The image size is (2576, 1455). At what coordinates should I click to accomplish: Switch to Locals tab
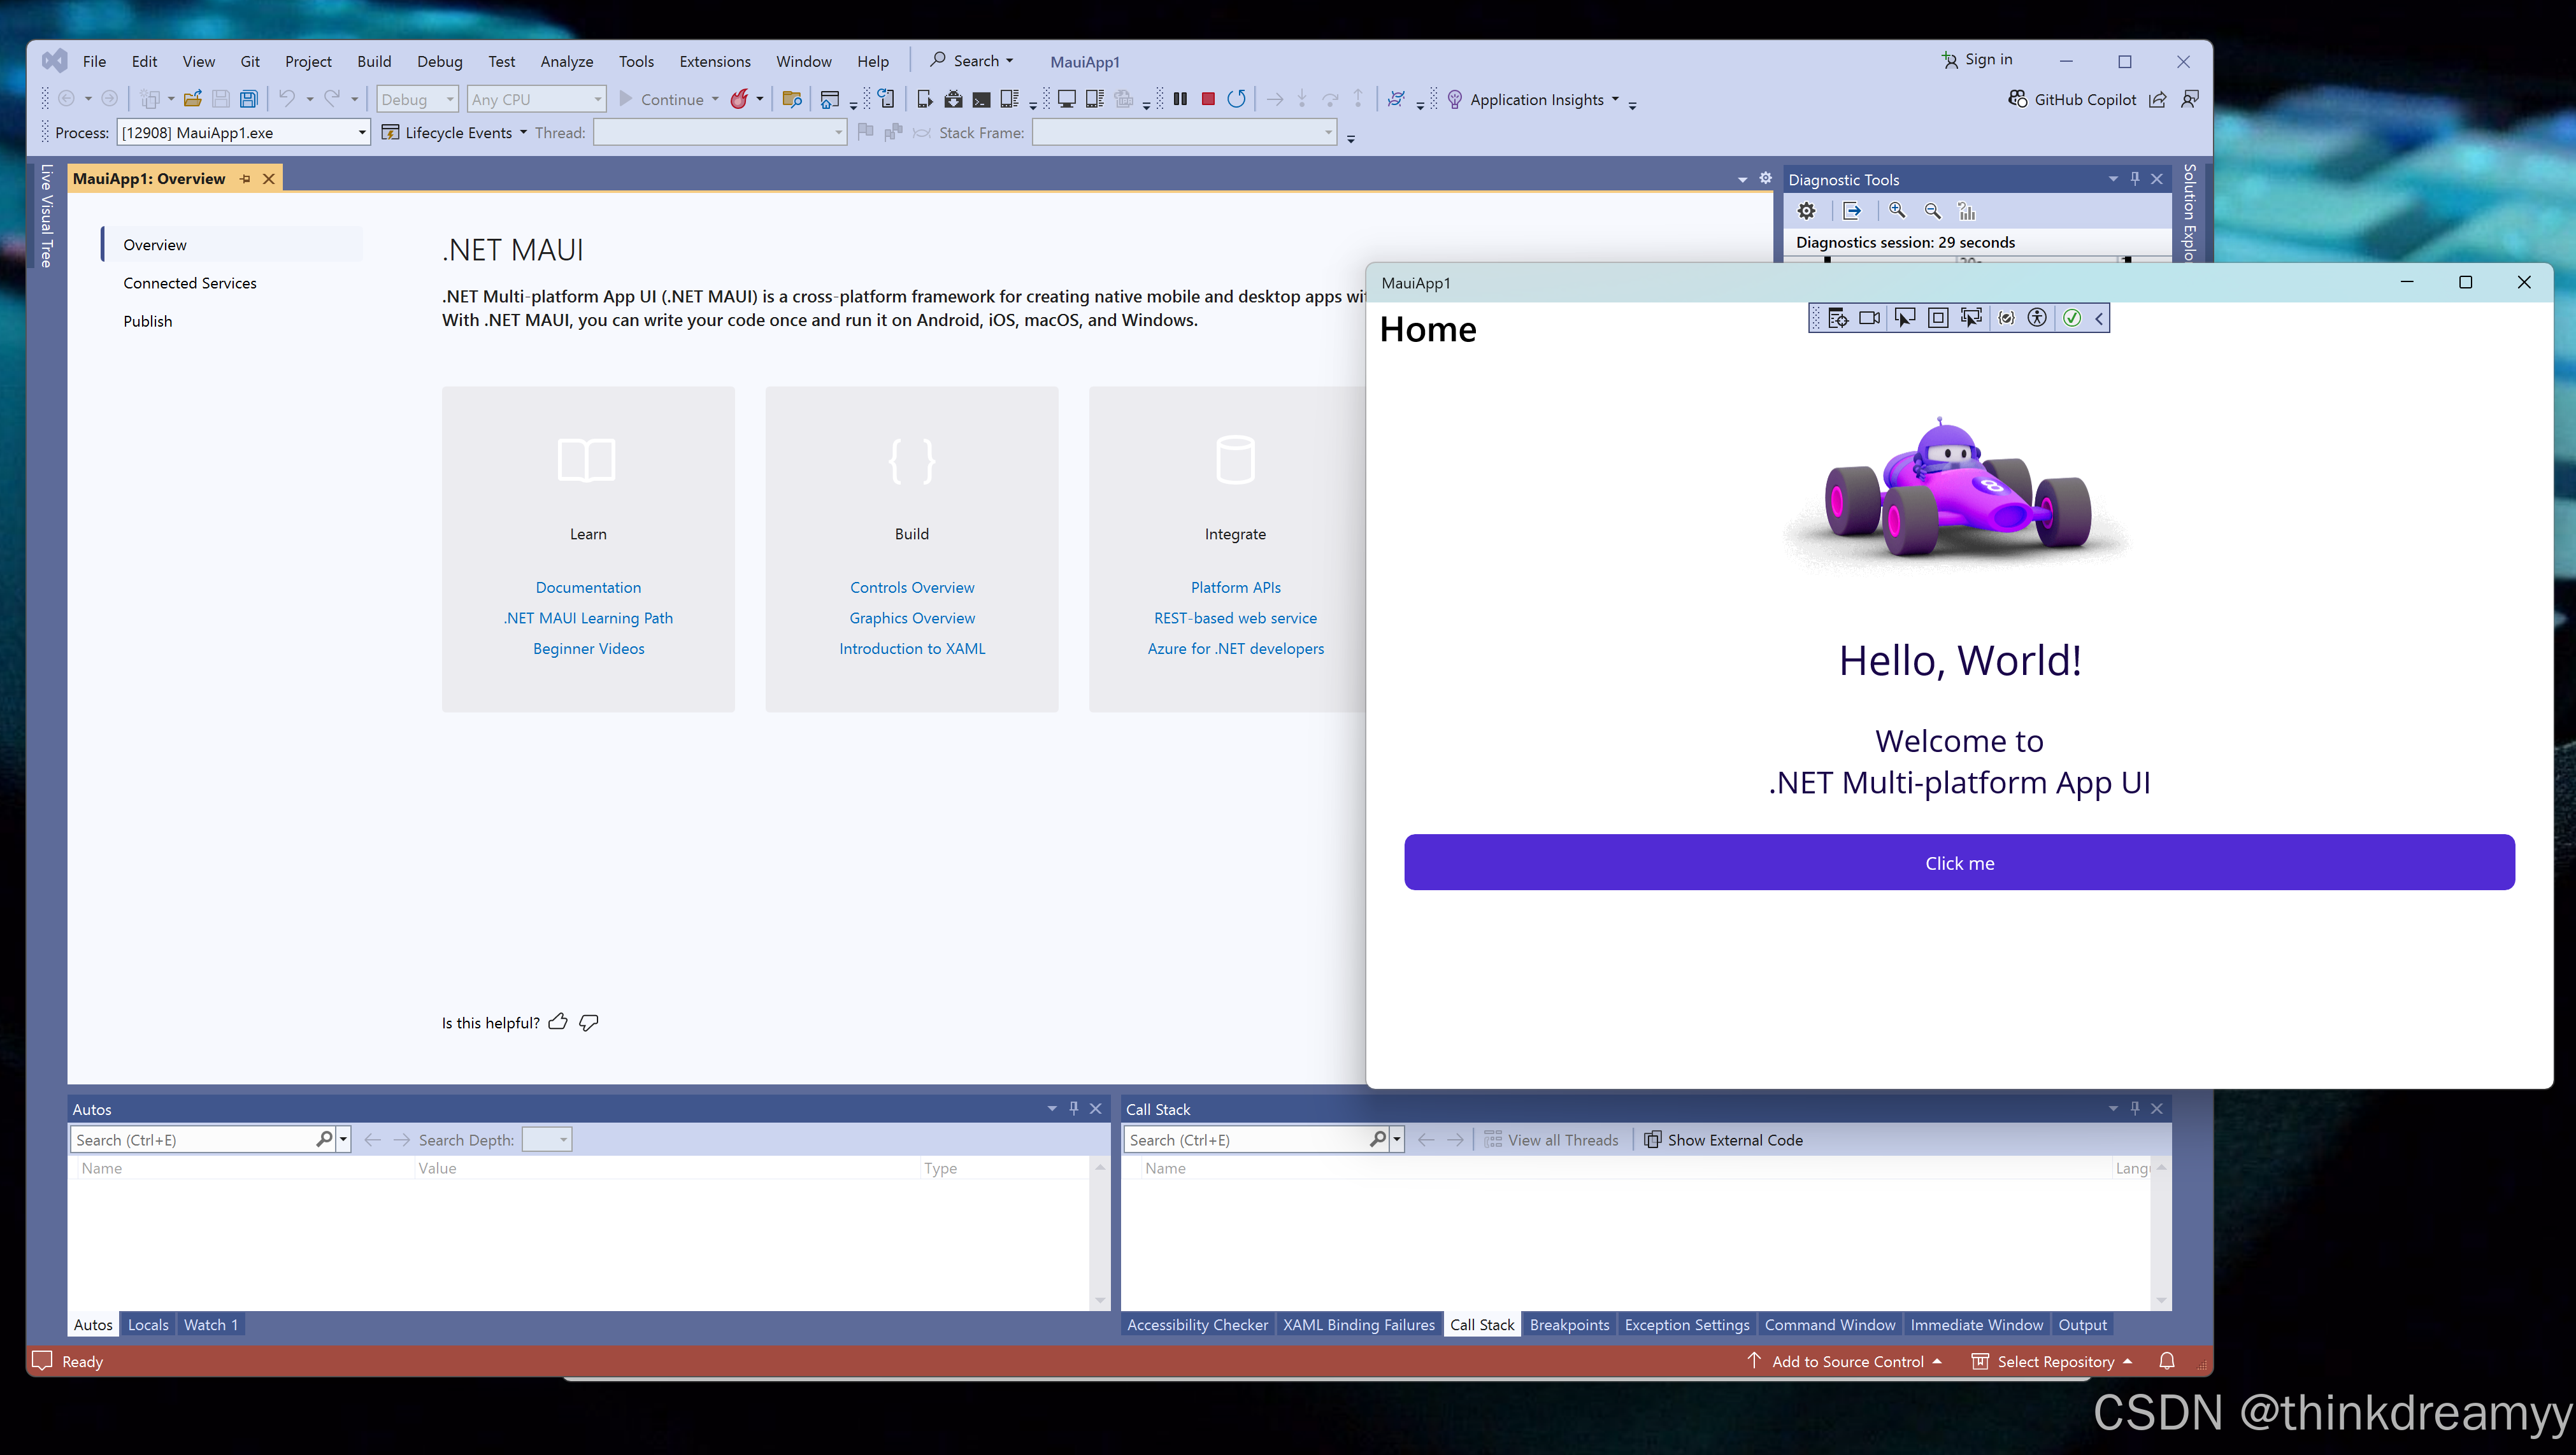(148, 1324)
